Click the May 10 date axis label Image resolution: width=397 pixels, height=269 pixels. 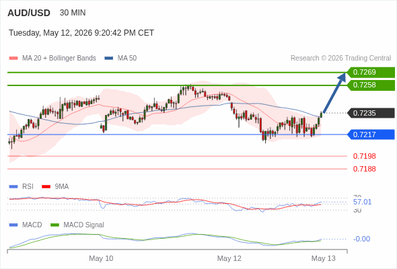pos(101,258)
